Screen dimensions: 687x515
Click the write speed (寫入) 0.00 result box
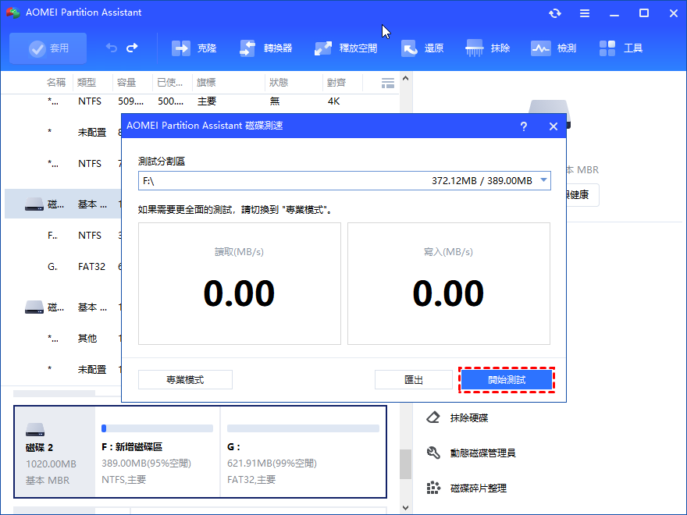449,283
